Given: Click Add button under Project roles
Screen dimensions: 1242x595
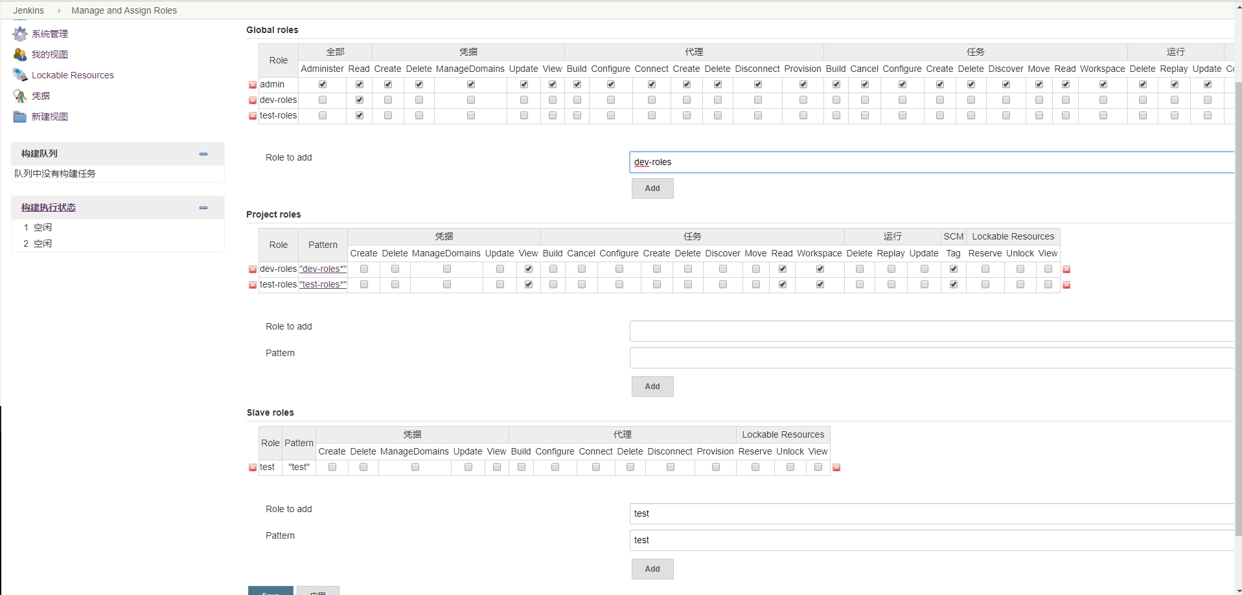Looking at the screenshot, I should click(652, 387).
